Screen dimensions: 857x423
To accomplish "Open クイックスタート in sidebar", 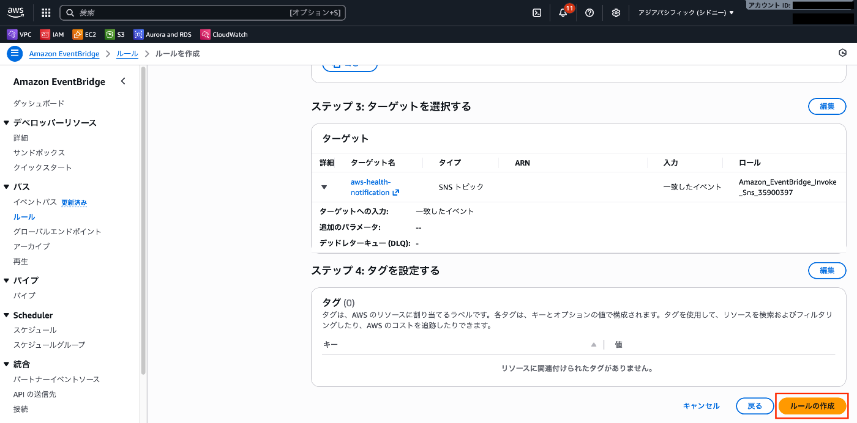I will [43, 167].
